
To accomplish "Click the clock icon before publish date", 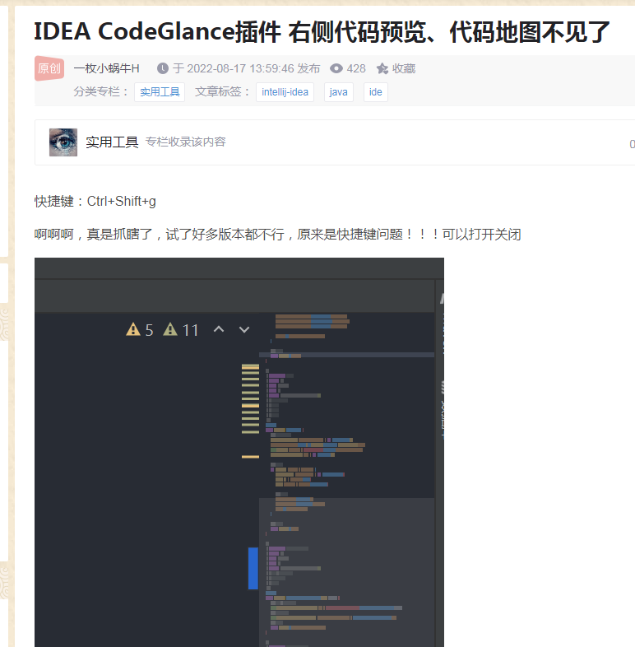I will (163, 68).
